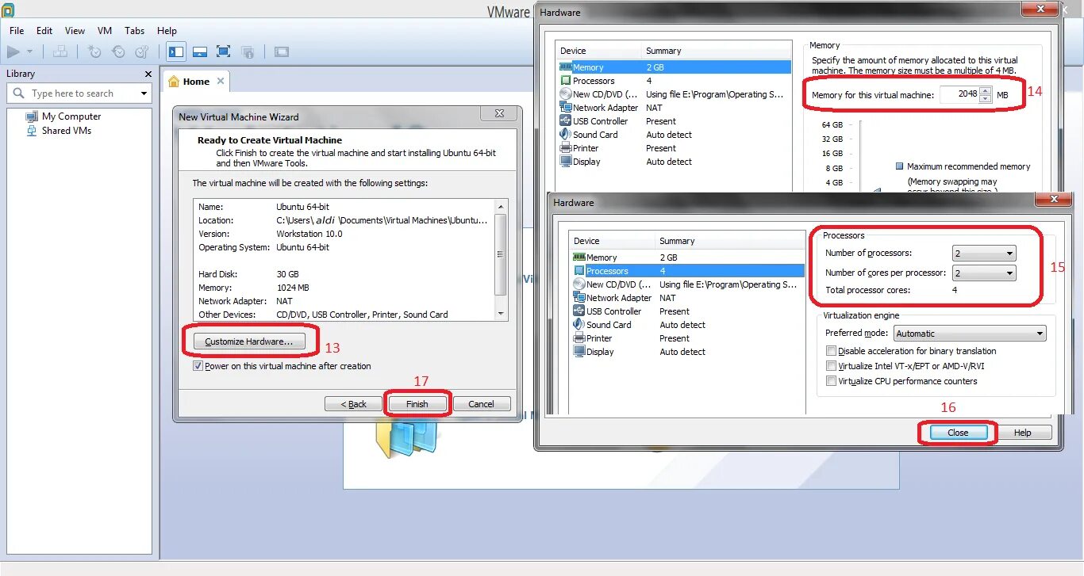Open the Library search filter dropdown arrow
The height and width of the screenshot is (576, 1084).
[x=144, y=93]
